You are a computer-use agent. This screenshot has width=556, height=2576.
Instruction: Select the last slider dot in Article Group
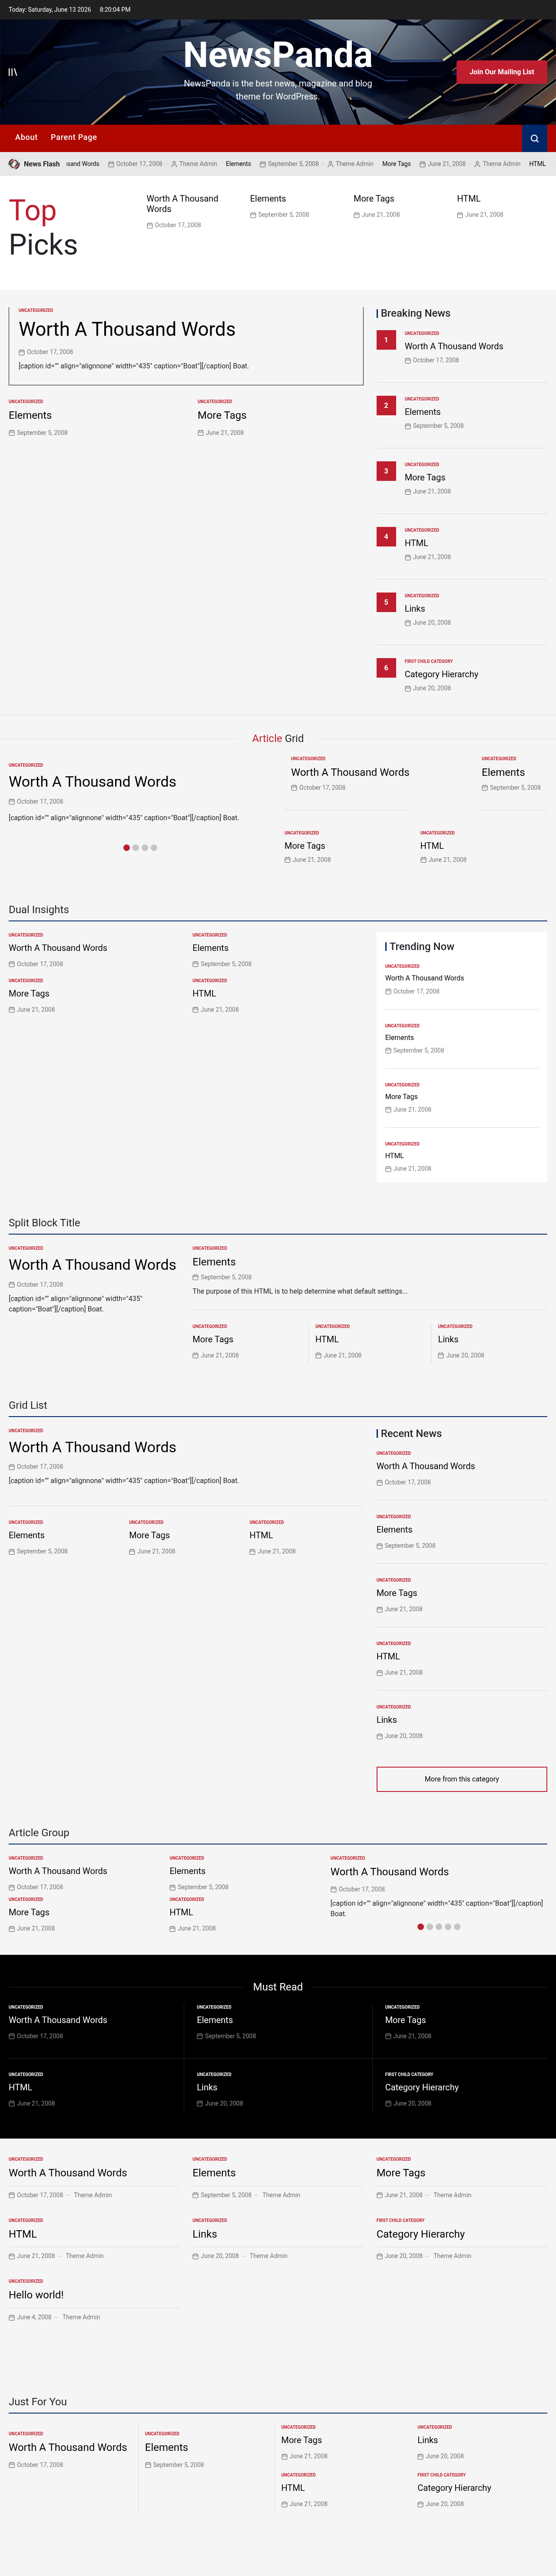(457, 1926)
